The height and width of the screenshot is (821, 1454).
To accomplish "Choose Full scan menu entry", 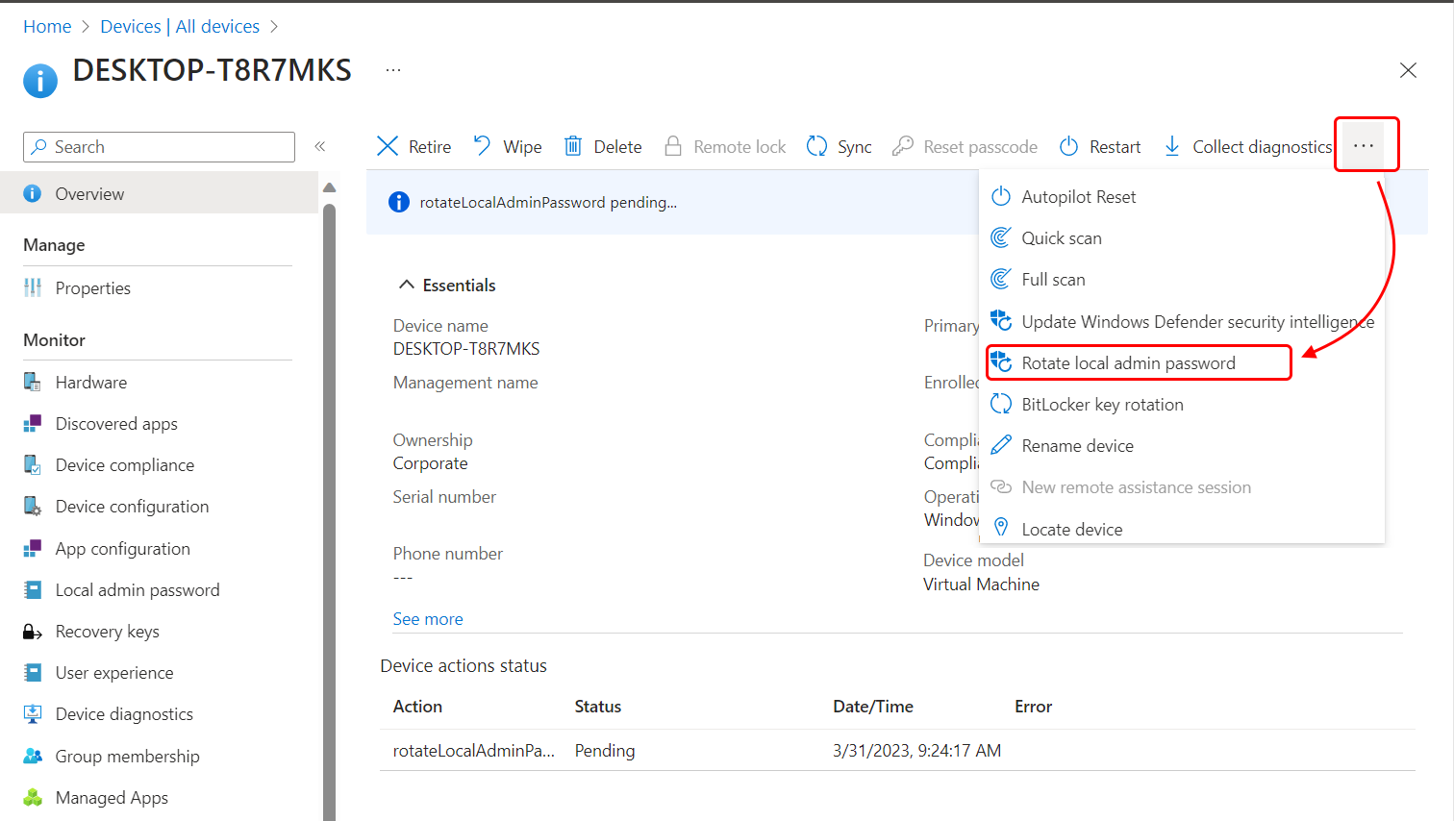I will 1182,279.
